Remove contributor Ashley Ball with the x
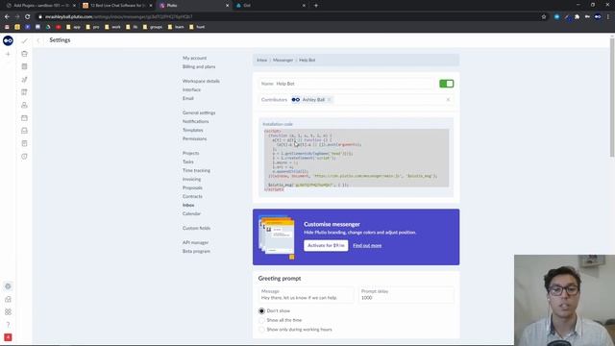615x346 pixels. [x=329, y=100]
